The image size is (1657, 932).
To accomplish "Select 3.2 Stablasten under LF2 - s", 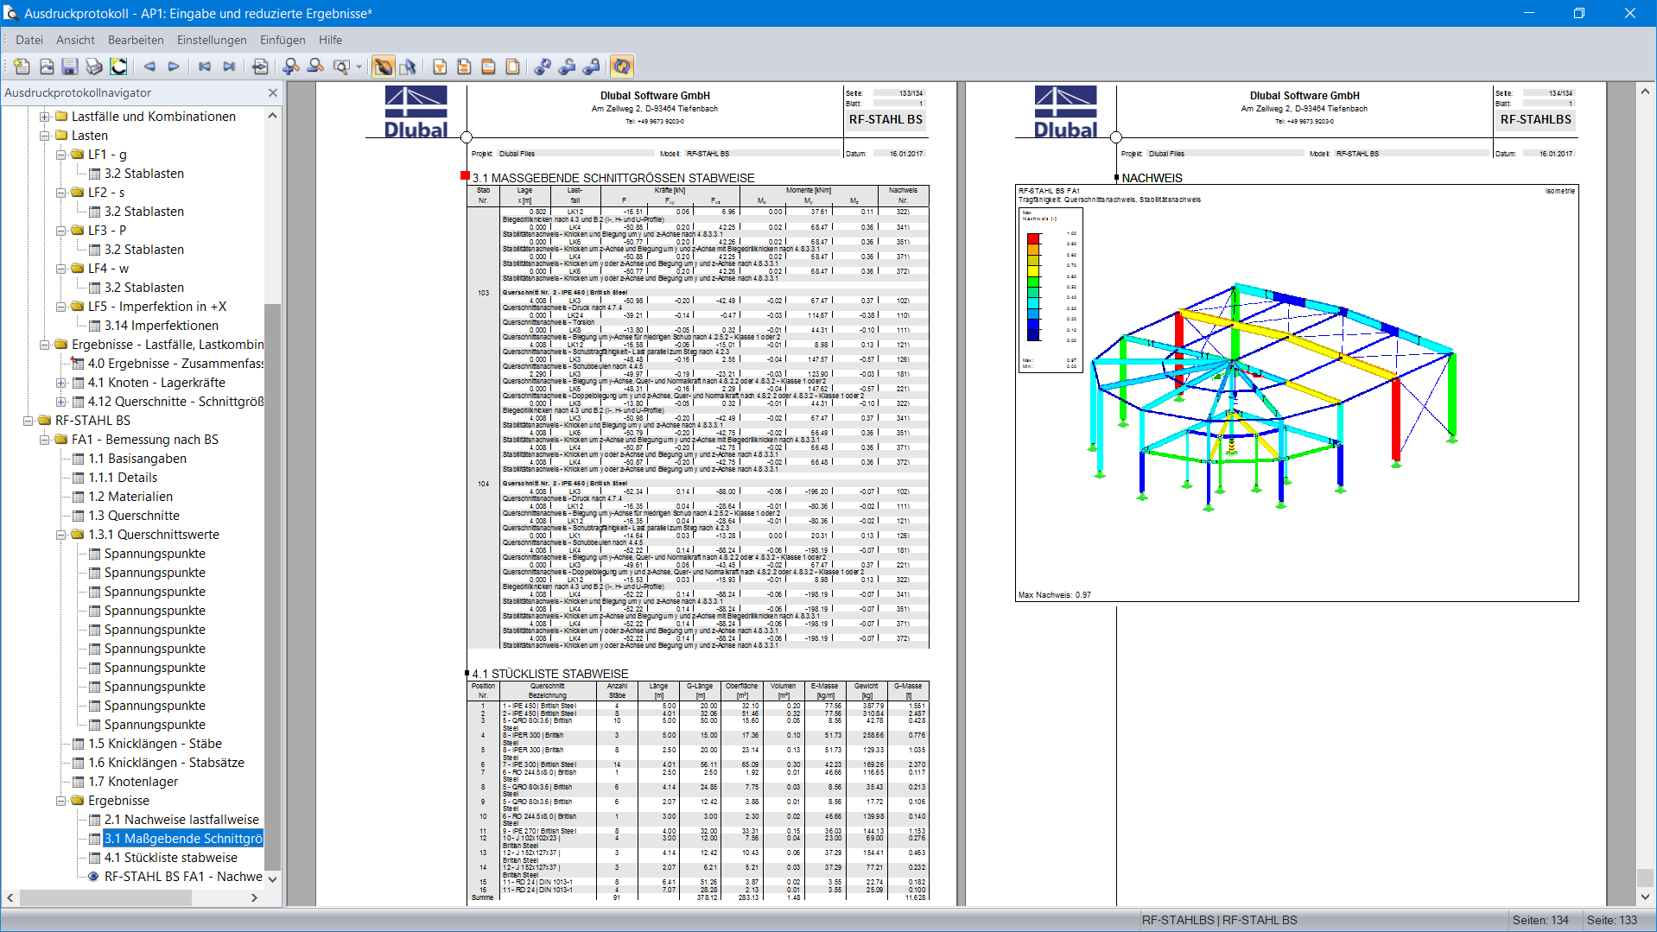I will tap(144, 212).
